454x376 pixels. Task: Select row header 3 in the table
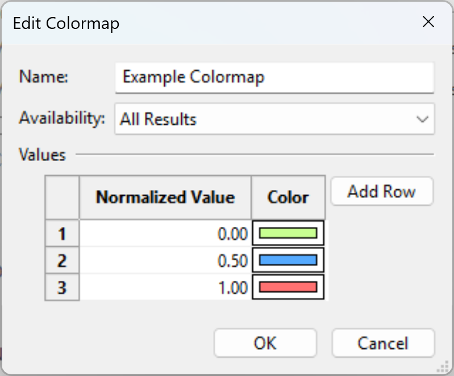point(62,287)
